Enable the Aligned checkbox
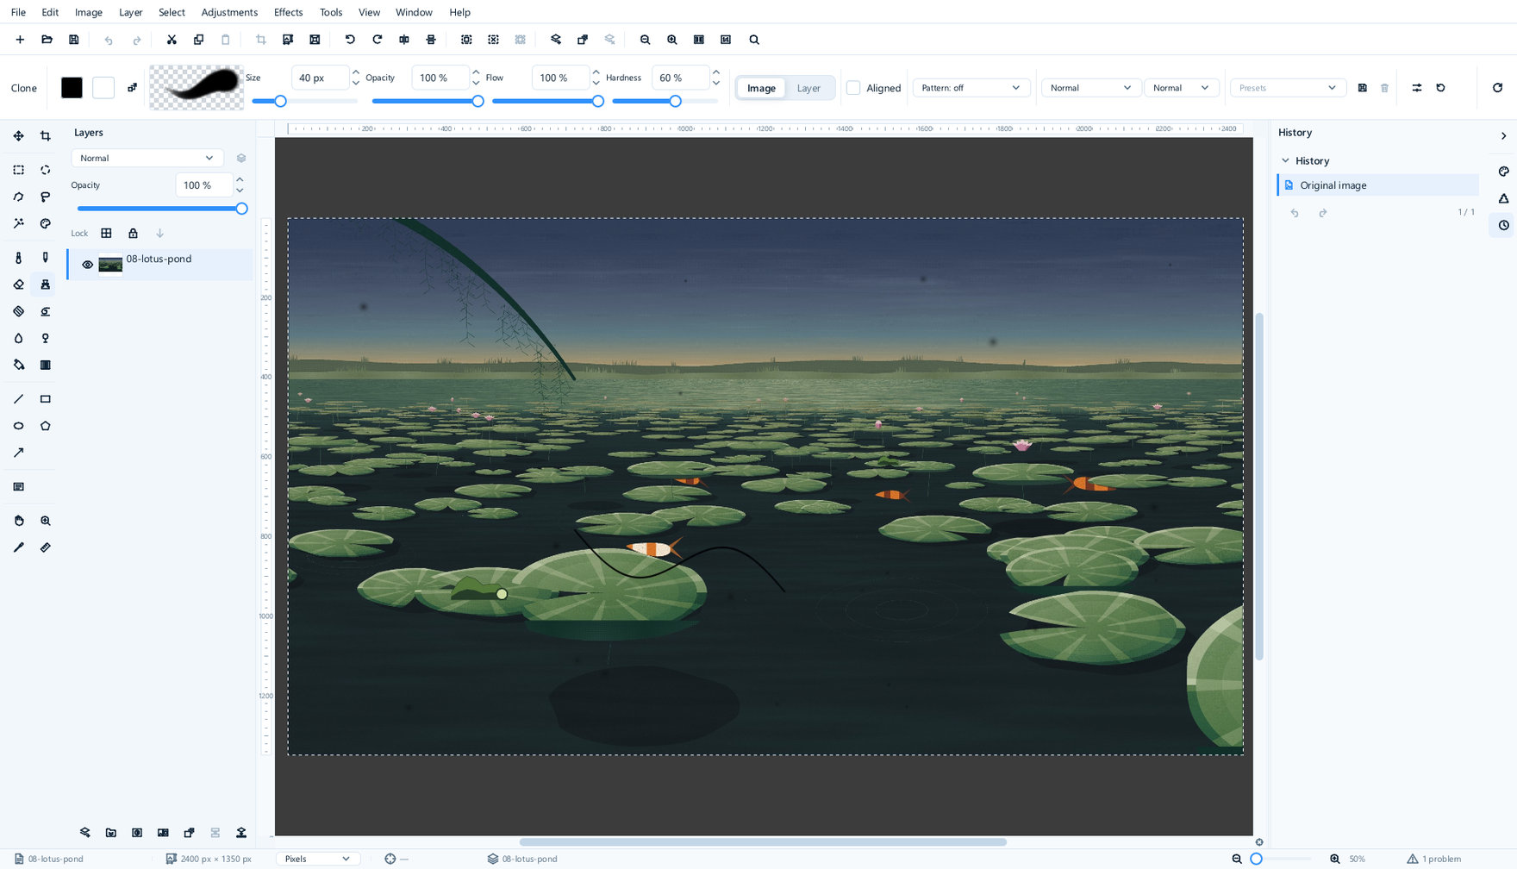The width and height of the screenshot is (1517, 869). coord(853,88)
